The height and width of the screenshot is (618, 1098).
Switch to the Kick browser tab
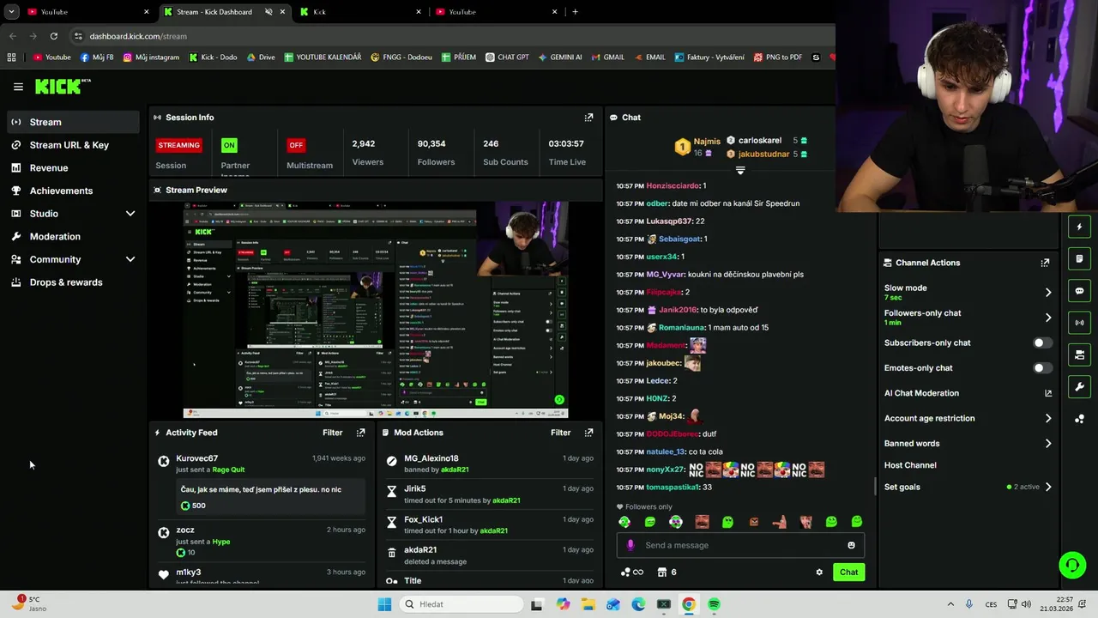360,12
